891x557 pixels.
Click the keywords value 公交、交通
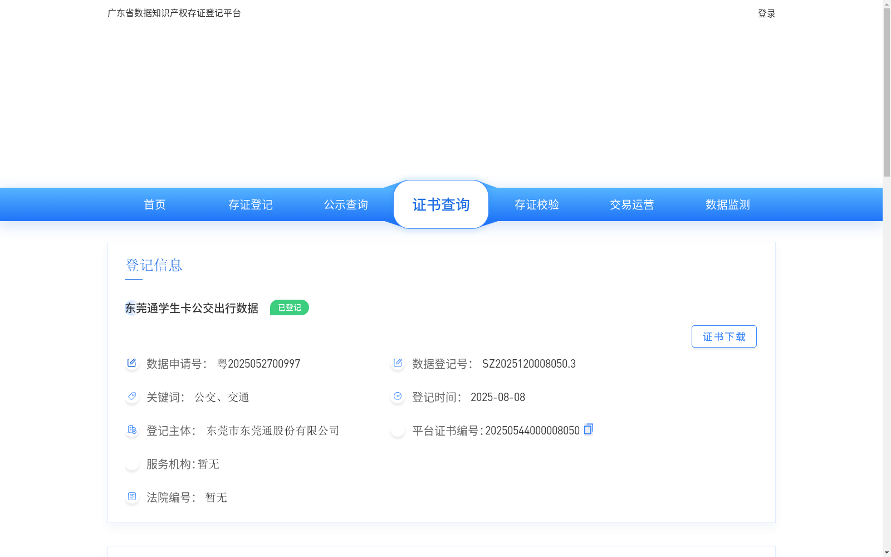coord(222,397)
